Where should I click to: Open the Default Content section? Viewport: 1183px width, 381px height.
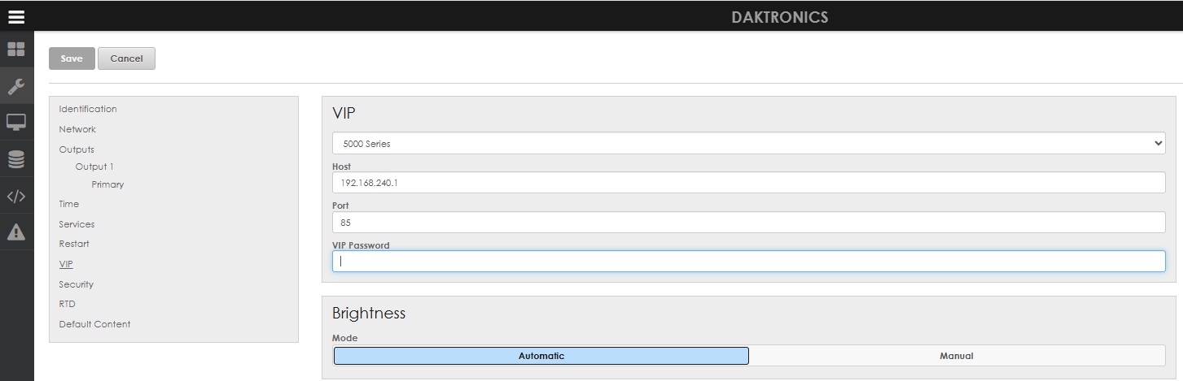coord(94,324)
